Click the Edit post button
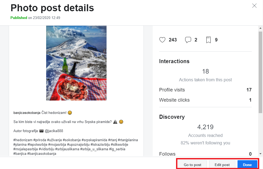The height and width of the screenshot is (169, 263). [222, 165]
